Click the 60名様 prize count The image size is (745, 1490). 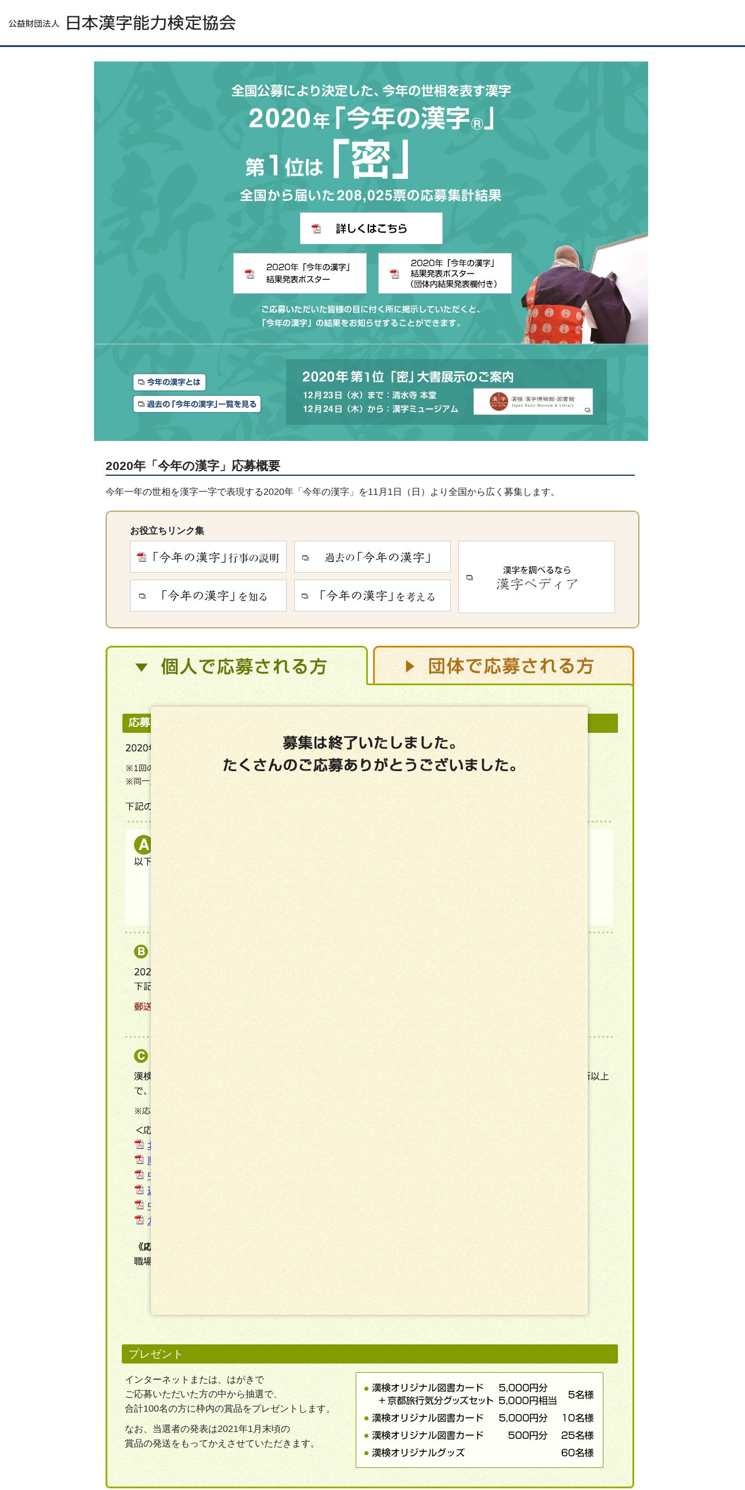(577, 1452)
